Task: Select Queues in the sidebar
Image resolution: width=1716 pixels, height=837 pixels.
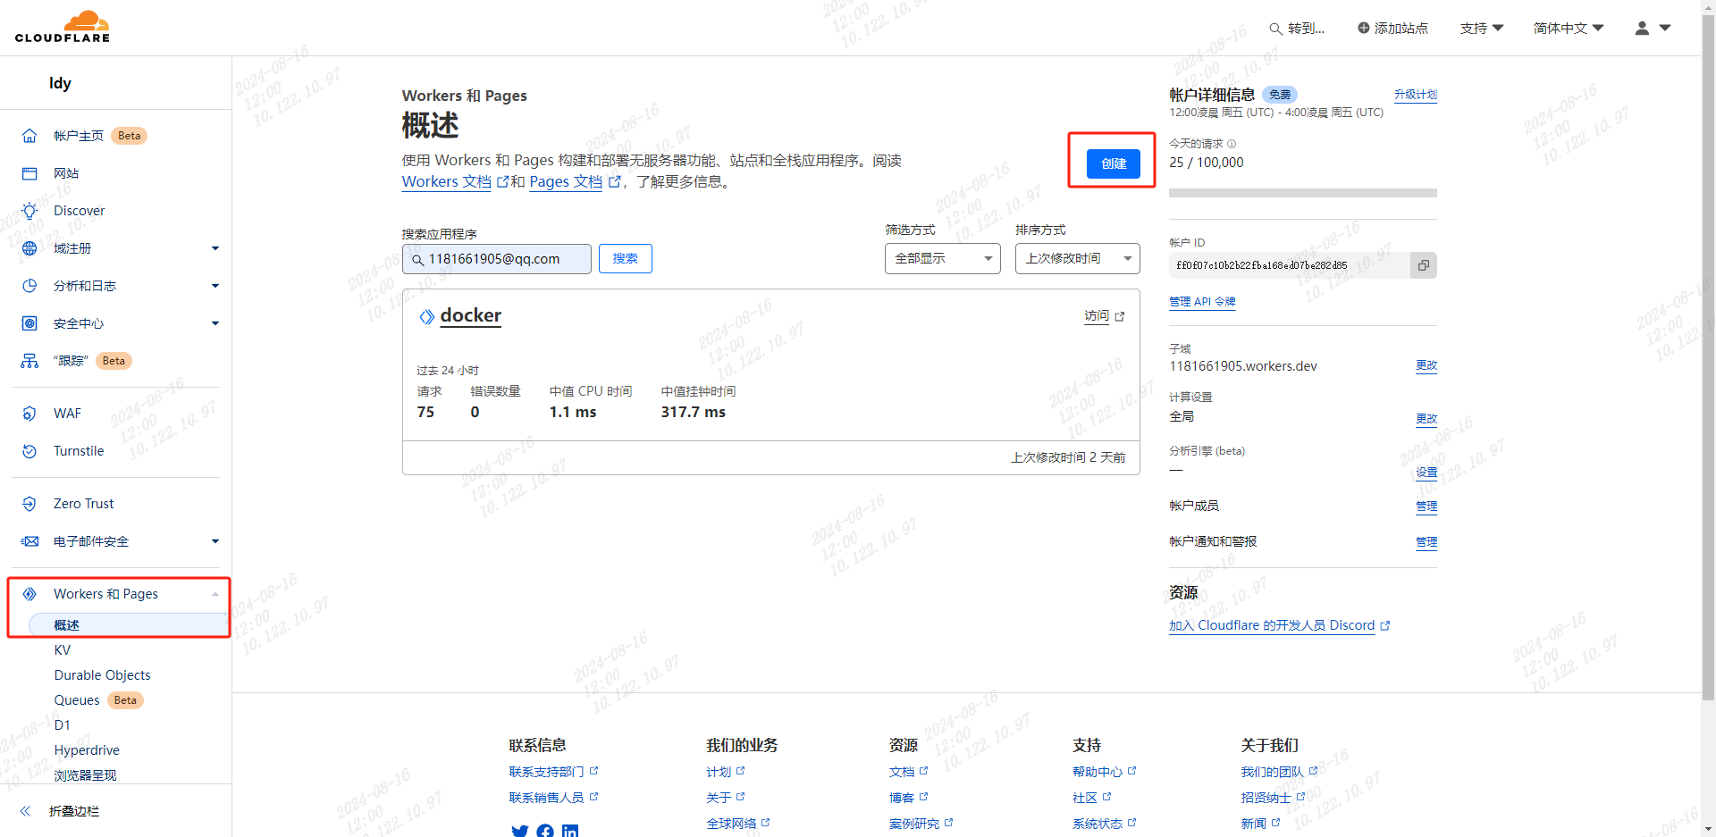Action: click(x=77, y=700)
